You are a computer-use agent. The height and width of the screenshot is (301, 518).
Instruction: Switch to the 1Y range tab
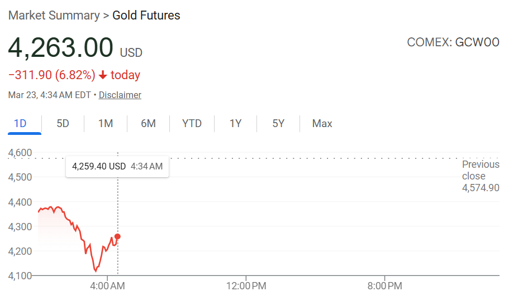pos(235,124)
